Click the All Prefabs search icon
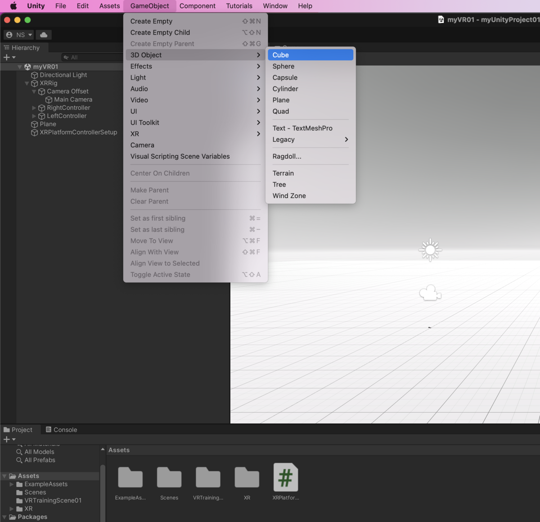540x522 pixels. 19,460
